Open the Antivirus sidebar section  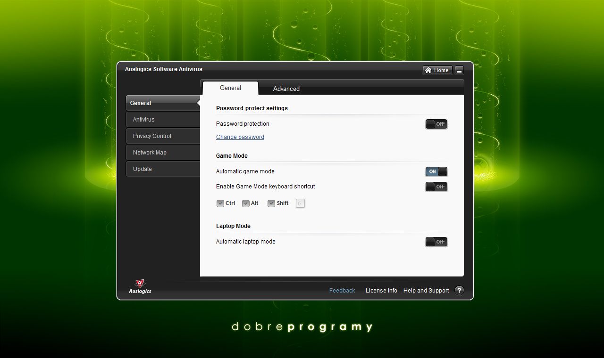coord(163,120)
